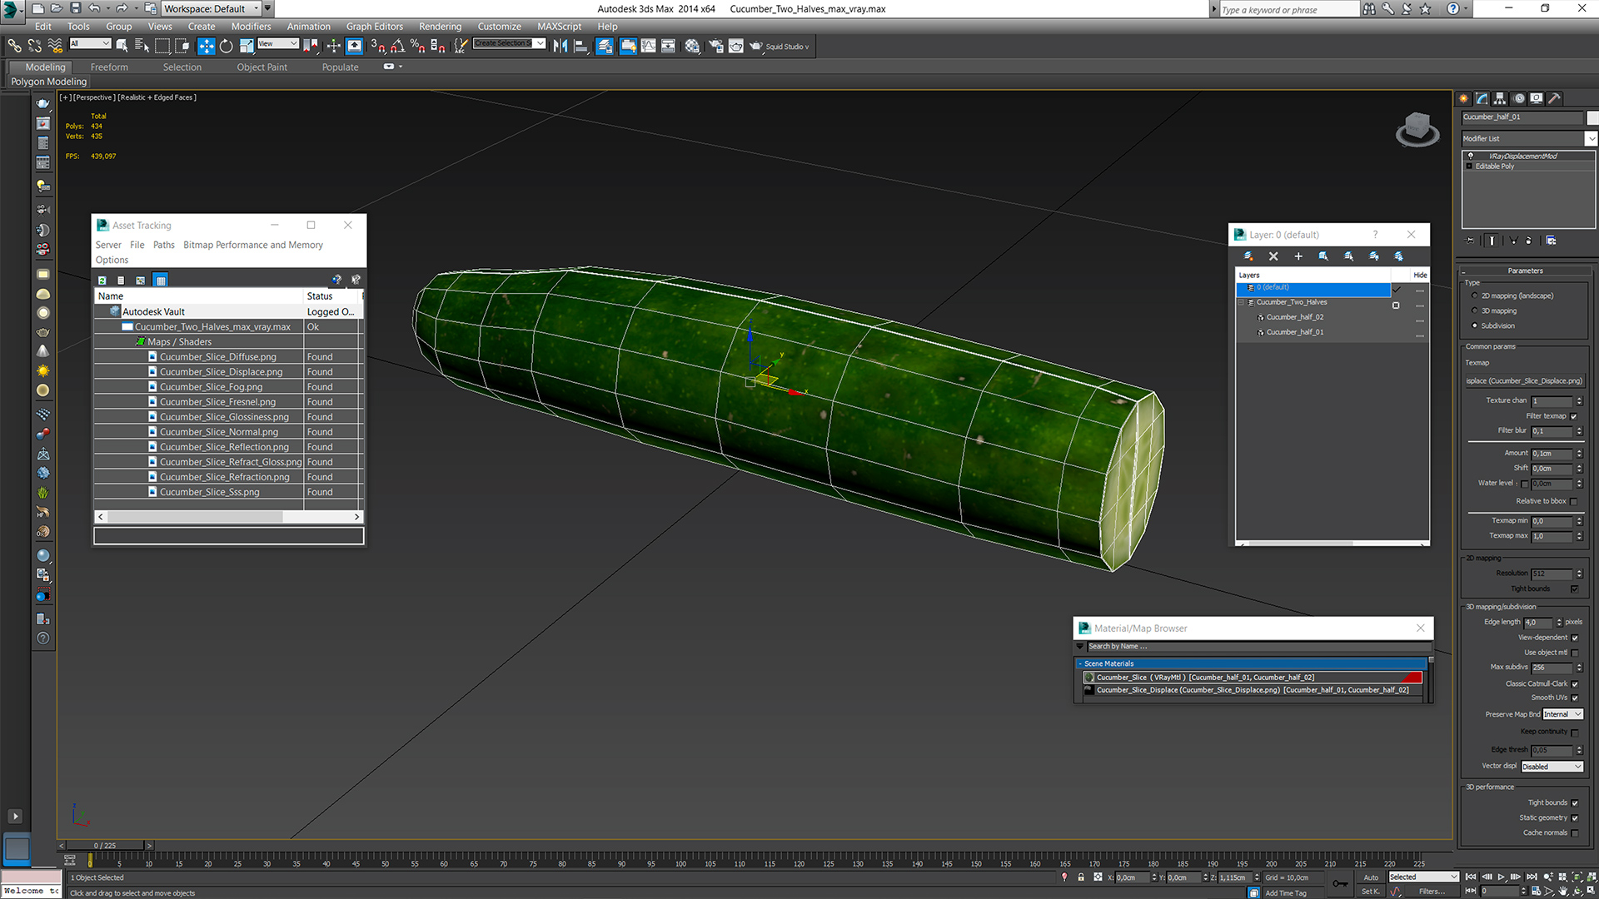The height and width of the screenshot is (899, 1599).
Task: Activate the Select and Move tool
Action: [x=206, y=46]
